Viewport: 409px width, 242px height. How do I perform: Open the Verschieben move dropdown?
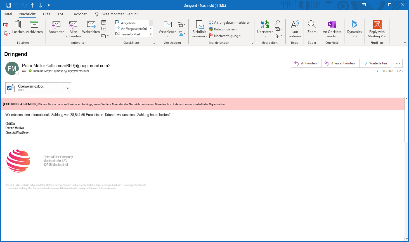click(x=167, y=29)
